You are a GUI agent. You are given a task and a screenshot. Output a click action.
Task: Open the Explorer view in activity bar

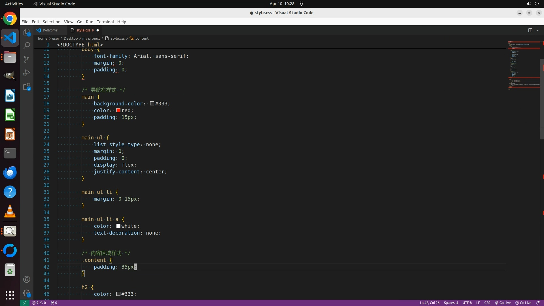(27, 32)
